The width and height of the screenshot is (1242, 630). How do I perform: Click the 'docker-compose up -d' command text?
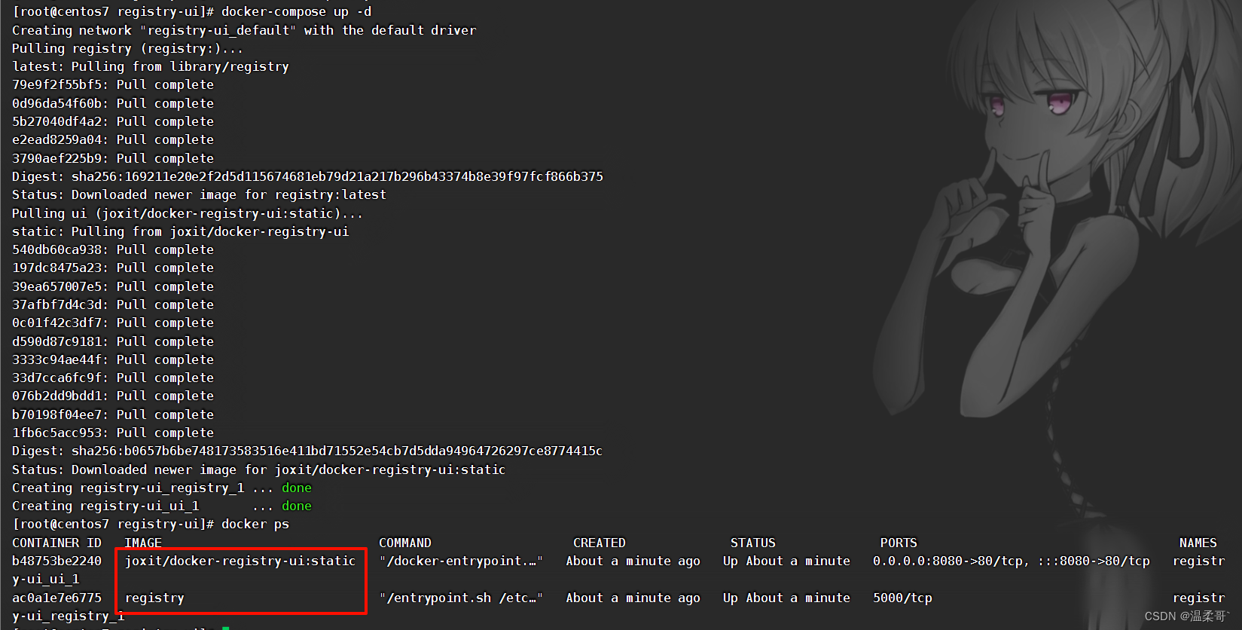[x=296, y=12]
